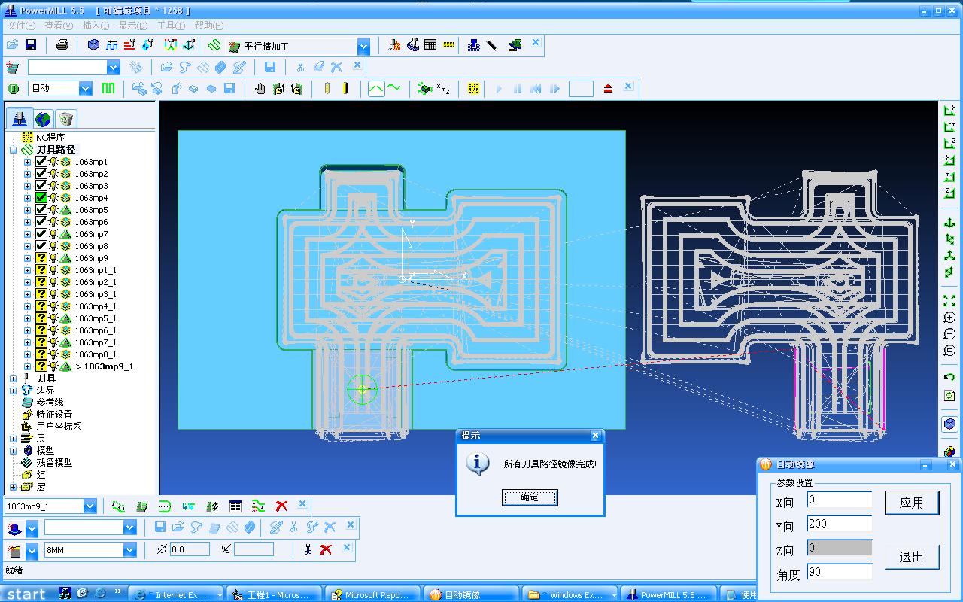Open project folder icon in main toolbar

point(13,45)
